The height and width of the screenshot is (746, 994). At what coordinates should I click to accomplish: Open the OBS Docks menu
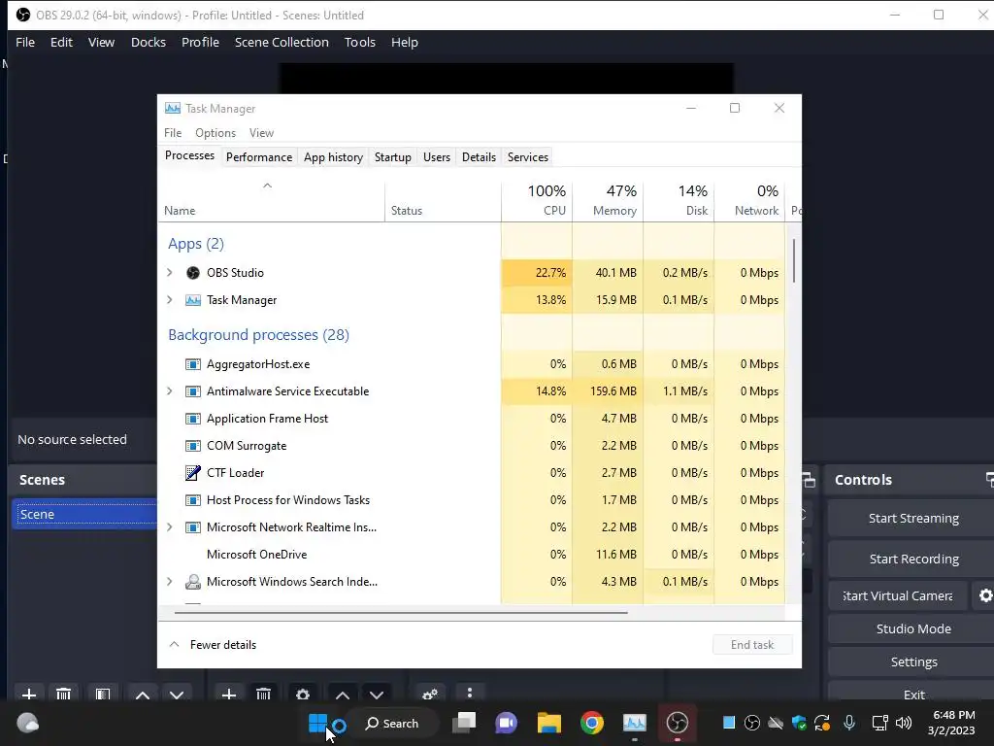click(149, 43)
